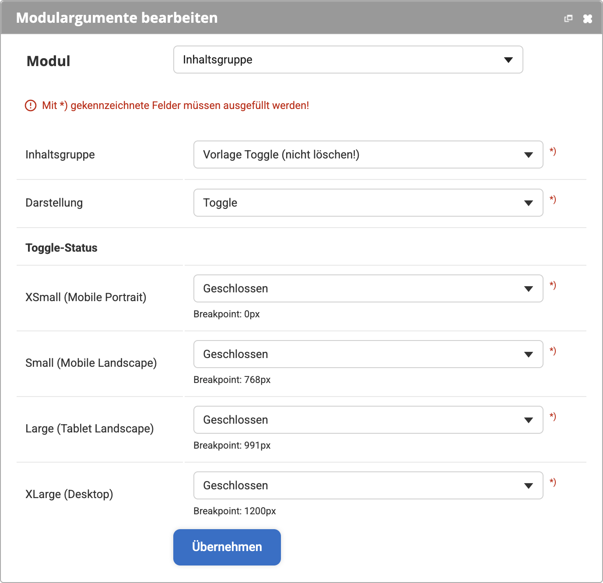This screenshot has height=583, width=603.
Task: Click the 'Large (Tablet Landscape)' label
Action: [x=90, y=428]
